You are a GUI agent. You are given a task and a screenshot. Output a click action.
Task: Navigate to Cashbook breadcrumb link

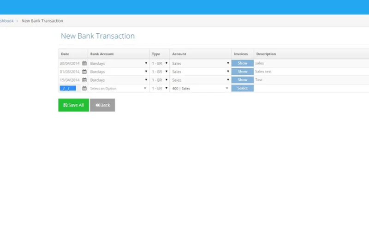pyautogui.click(x=6, y=21)
